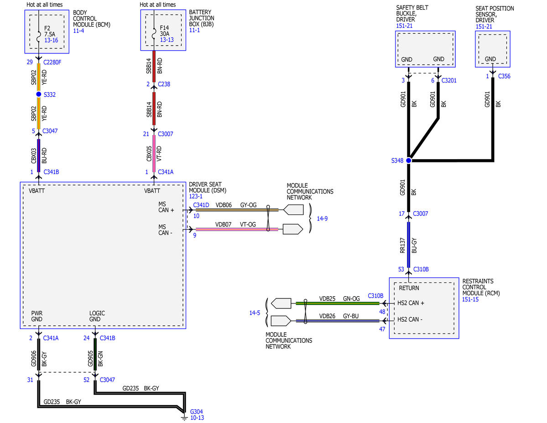Viewport: 547px width, 423px height.
Task: Select the 'MS CAN -' pin label
Action: pyautogui.click(x=165, y=230)
